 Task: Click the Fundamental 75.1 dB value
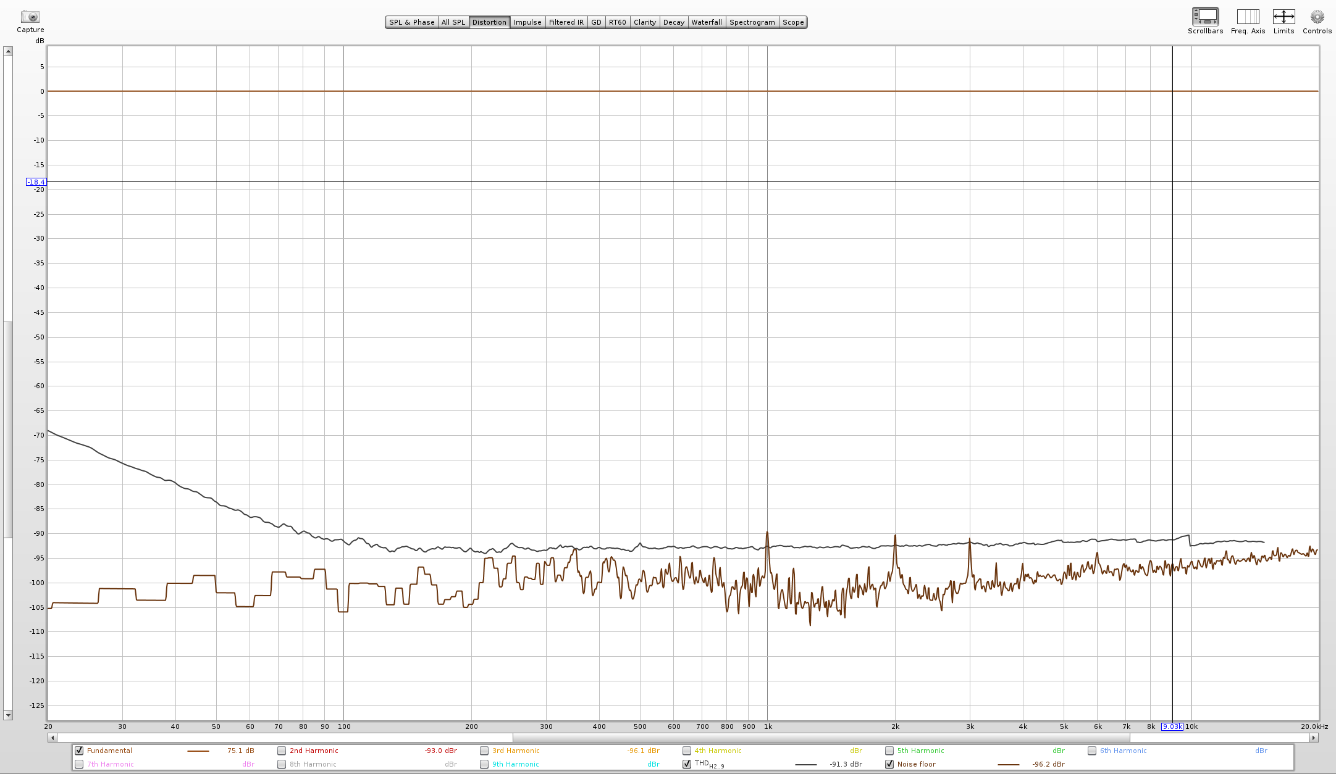241,751
